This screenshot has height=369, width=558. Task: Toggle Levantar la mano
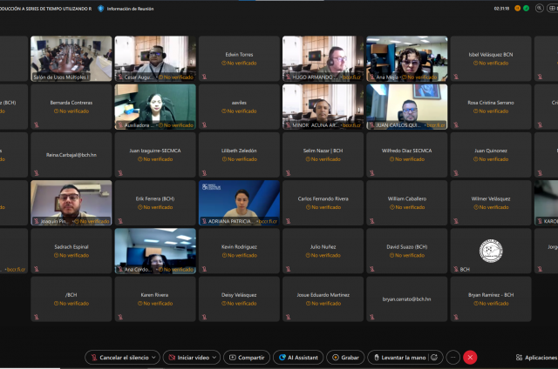399,358
